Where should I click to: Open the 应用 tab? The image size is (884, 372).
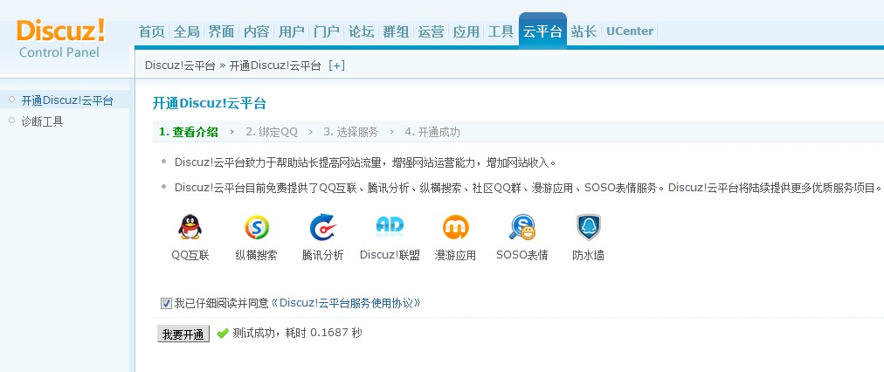[x=466, y=31]
